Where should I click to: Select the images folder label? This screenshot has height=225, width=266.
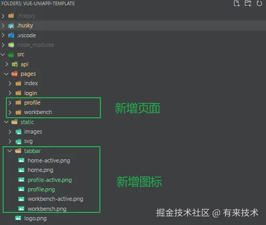click(33, 132)
